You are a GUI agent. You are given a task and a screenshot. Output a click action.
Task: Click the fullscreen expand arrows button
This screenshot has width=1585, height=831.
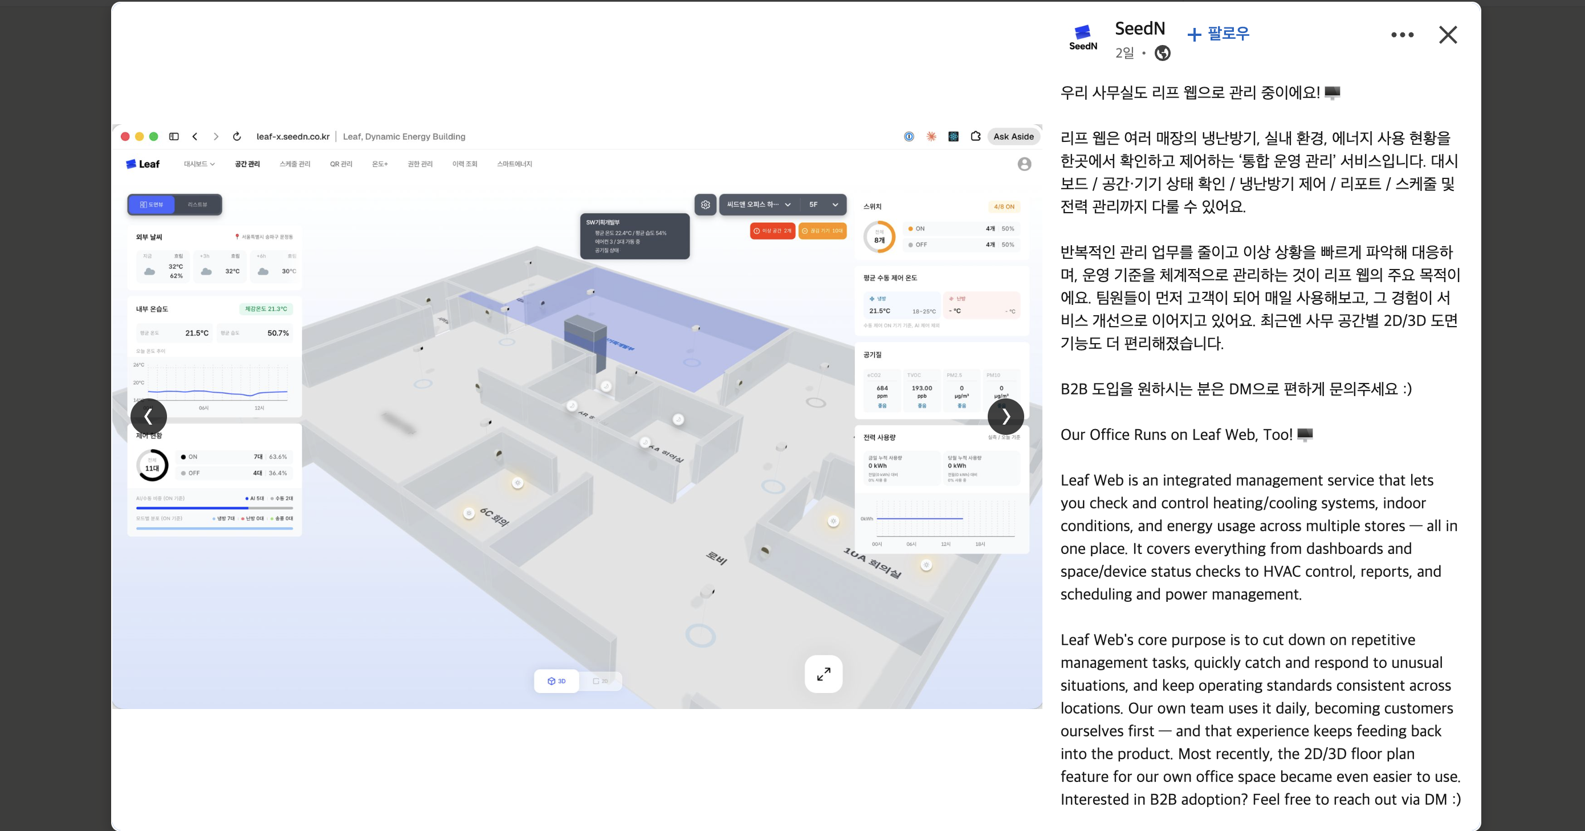pos(823,674)
